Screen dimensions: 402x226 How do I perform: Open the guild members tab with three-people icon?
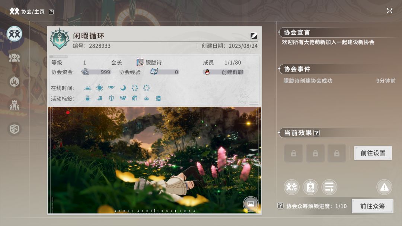(x=15, y=58)
